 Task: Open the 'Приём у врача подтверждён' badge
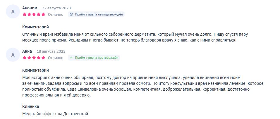[x=94, y=58]
